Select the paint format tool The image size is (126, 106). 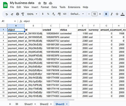23,14
